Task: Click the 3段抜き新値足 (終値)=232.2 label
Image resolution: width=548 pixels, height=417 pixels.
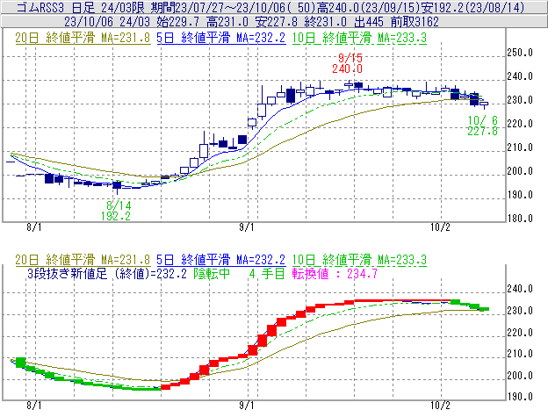Action: point(106,273)
